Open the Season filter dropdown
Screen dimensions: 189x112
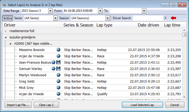[107, 18]
